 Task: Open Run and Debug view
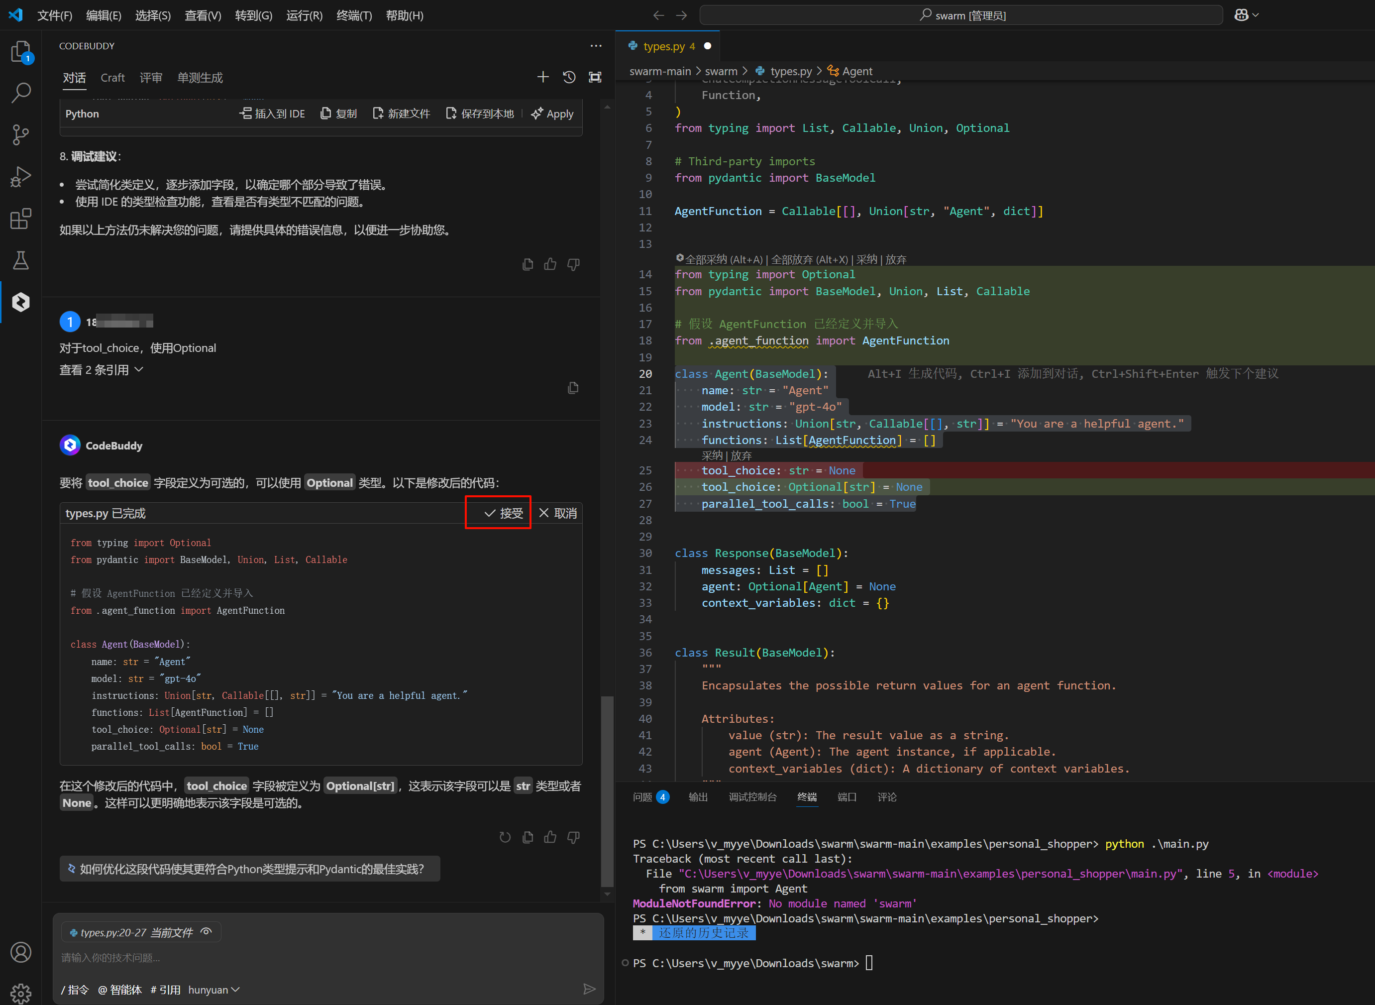pos(21,176)
